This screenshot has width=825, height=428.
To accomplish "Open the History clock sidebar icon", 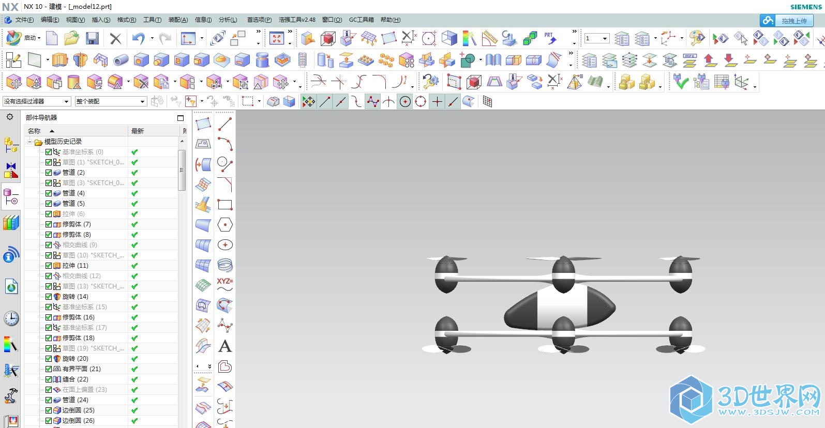I will click(11, 318).
